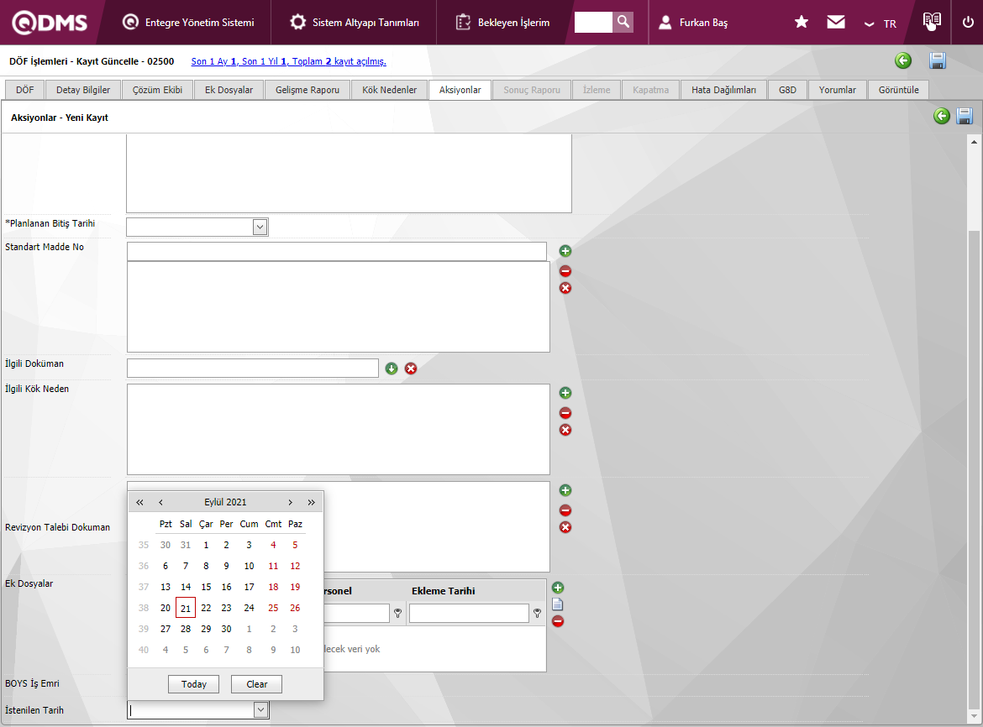The height and width of the screenshot is (727, 983).
Task: Click top save disk icon near header
Action: click(x=938, y=60)
